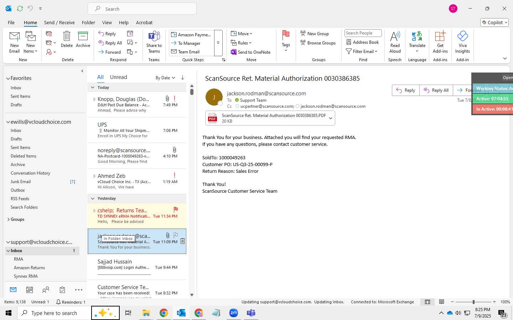513x320 pixels.
Task: Click the Search box at top
Action: point(142,9)
